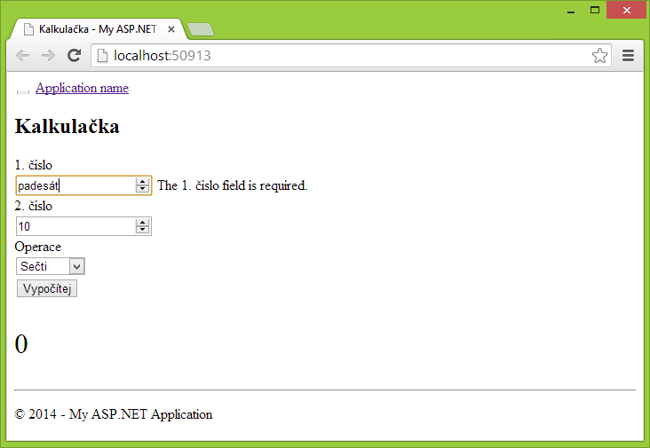650x448 pixels.
Task: Click the page icon in address bar
Action: (102, 56)
